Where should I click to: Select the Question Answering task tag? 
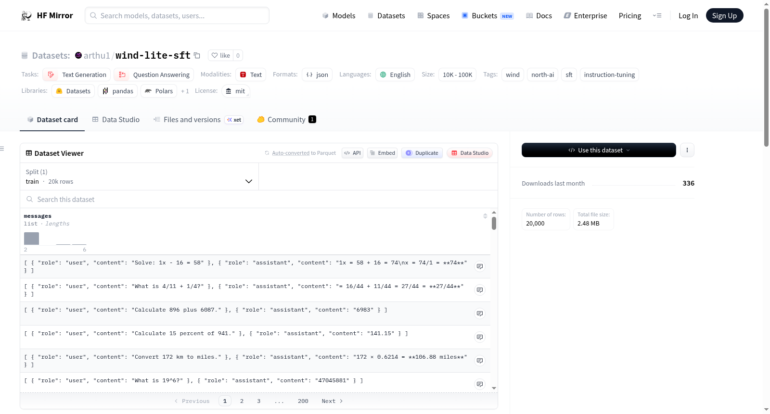[x=154, y=75]
